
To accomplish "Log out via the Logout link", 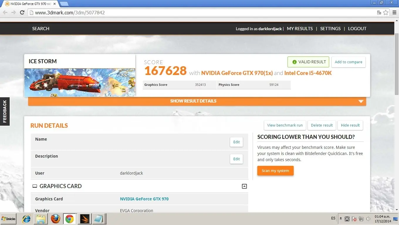I will point(357,29).
